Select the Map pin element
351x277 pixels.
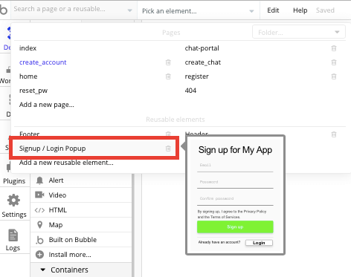coord(39,225)
